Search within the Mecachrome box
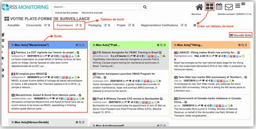This screenshot has height=129, width=256. click(x=80, y=45)
